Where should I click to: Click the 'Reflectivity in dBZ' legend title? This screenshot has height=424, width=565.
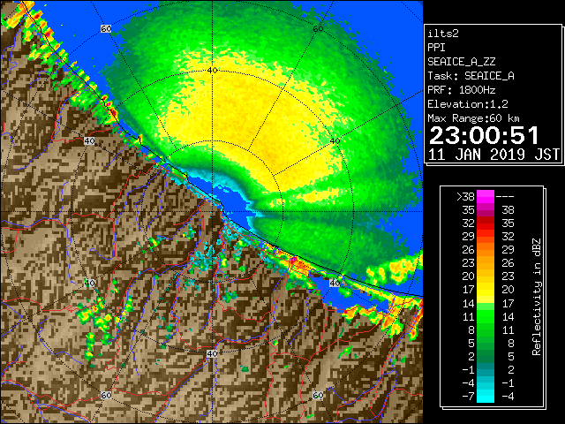click(537, 297)
